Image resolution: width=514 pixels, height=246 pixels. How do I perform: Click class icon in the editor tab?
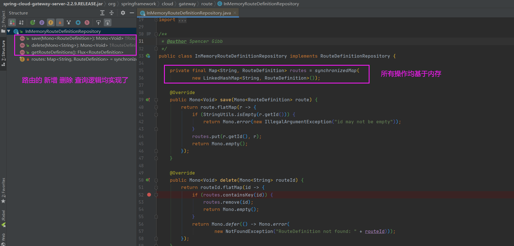pos(143,13)
